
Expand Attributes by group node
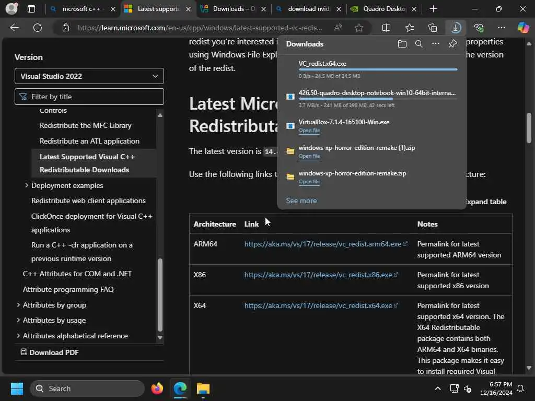(18, 305)
